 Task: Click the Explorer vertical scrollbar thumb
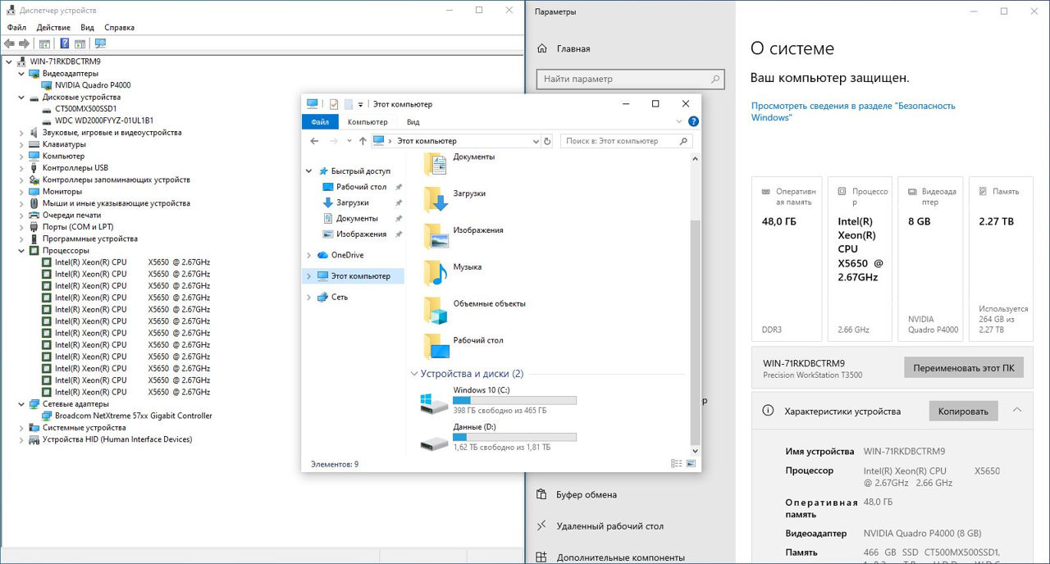[696, 328]
